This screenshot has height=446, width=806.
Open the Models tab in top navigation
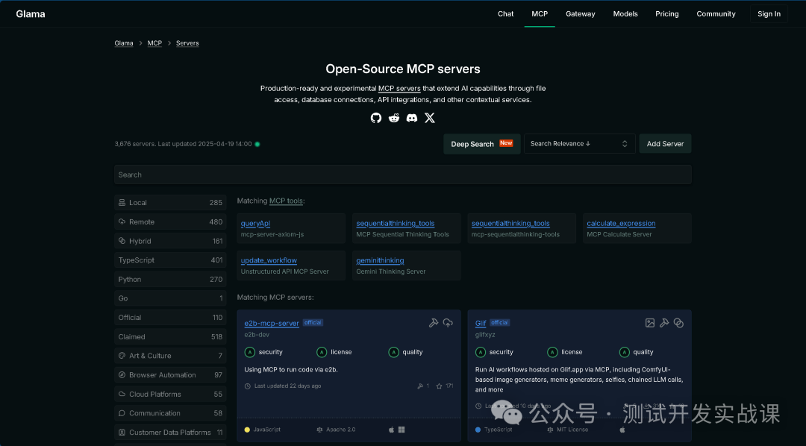coord(625,14)
